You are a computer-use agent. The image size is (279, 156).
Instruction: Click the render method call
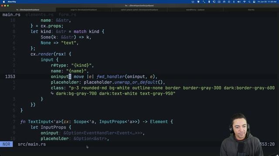click(x=46, y=54)
